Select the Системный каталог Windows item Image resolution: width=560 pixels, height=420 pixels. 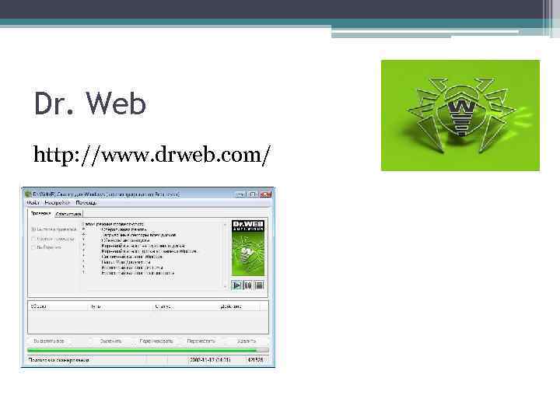pos(131,257)
